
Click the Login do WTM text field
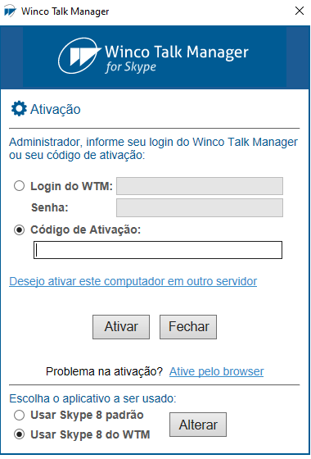[200, 186]
